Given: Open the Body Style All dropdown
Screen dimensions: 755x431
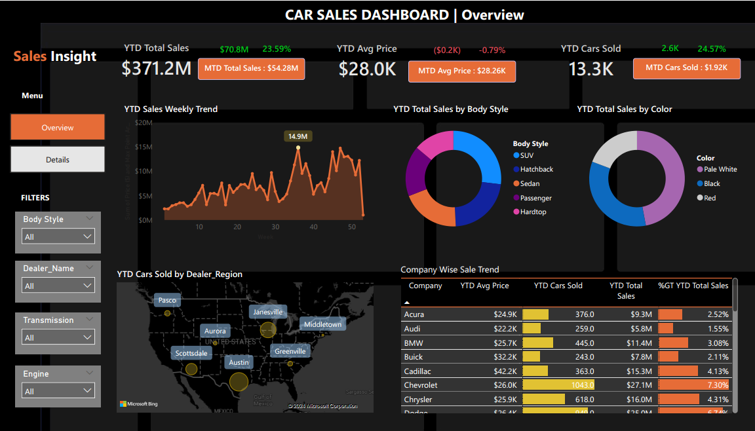Looking at the screenshot, I should click(x=58, y=236).
